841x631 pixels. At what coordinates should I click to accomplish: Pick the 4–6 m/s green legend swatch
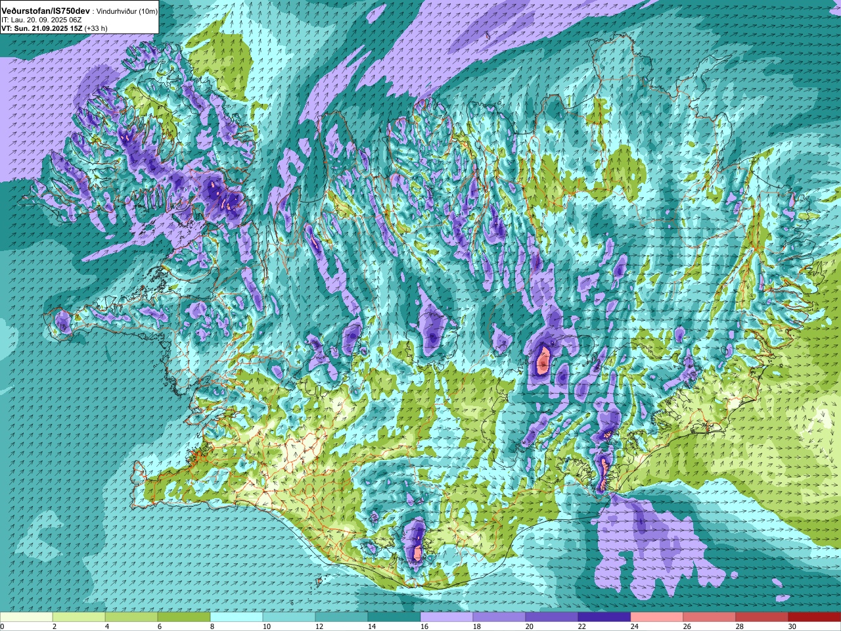coord(131,617)
